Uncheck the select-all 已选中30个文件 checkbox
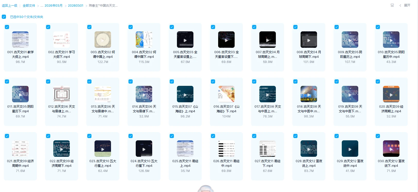Screen dimensions: 418x192 coord(4,17)
